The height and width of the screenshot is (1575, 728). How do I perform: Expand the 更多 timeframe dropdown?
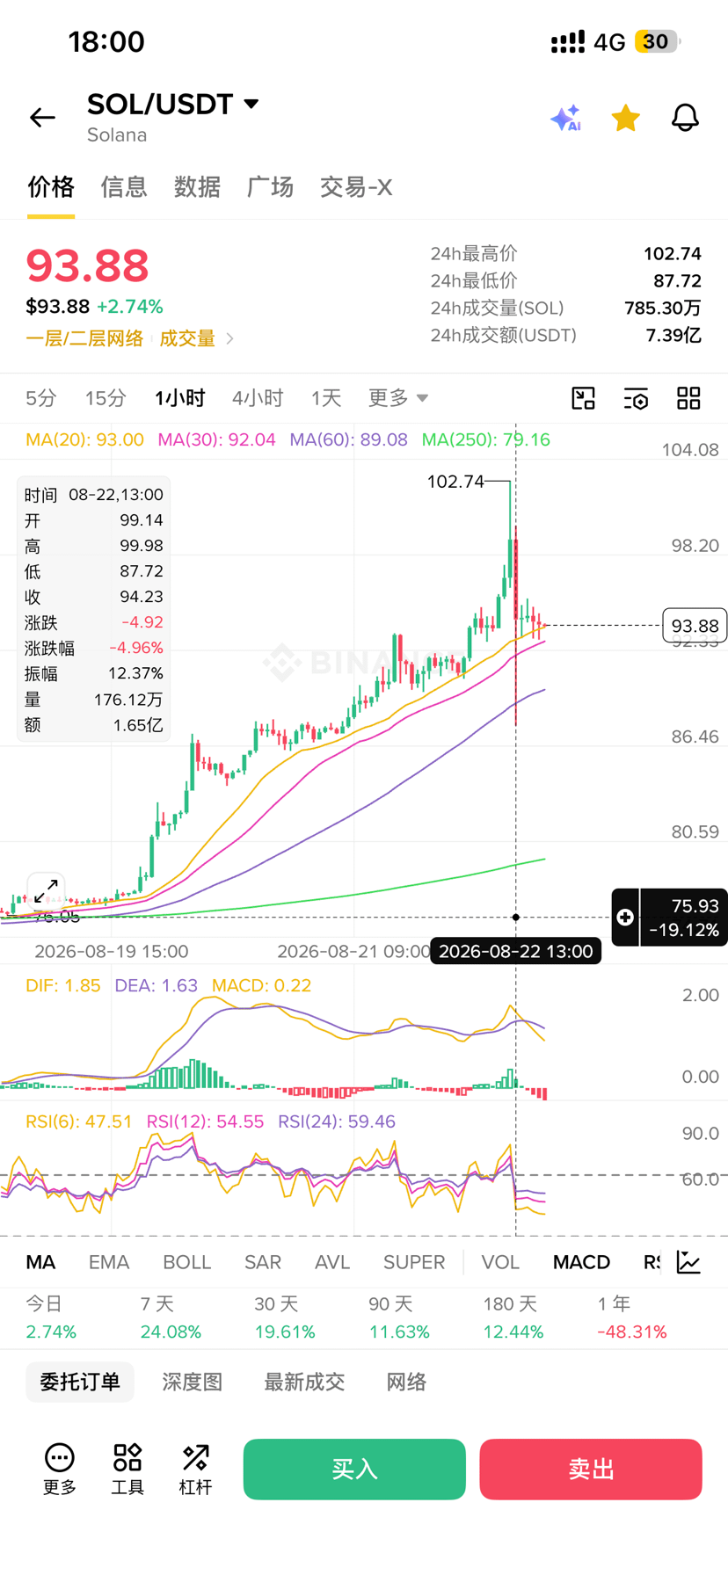(x=398, y=398)
